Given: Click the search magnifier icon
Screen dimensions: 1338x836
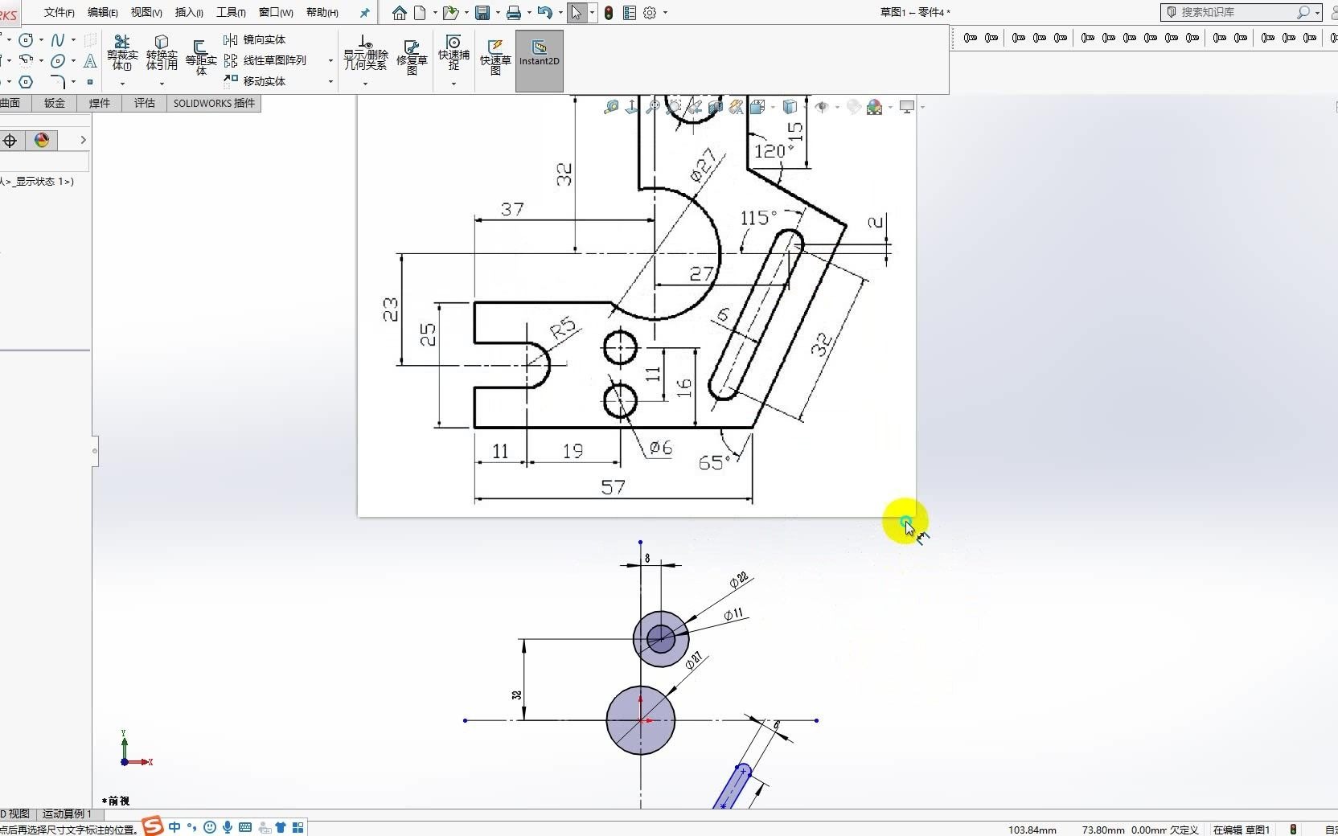Looking at the screenshot, I should click(1303, 12).
